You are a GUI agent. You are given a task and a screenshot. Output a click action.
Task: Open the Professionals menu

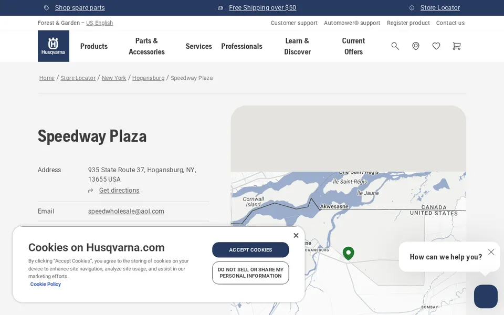(241, 46)
